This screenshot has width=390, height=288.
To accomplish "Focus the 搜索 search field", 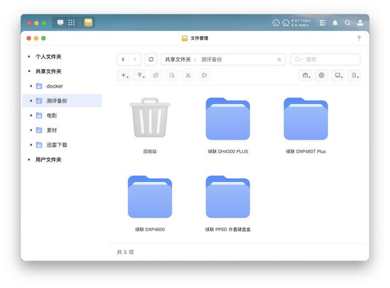I will 325,60.
